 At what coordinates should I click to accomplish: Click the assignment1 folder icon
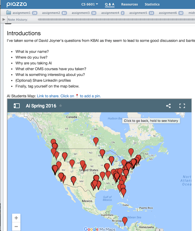click(x=9, y=13)
